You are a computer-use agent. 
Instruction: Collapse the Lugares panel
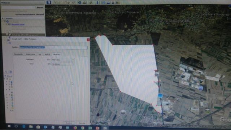3,18
